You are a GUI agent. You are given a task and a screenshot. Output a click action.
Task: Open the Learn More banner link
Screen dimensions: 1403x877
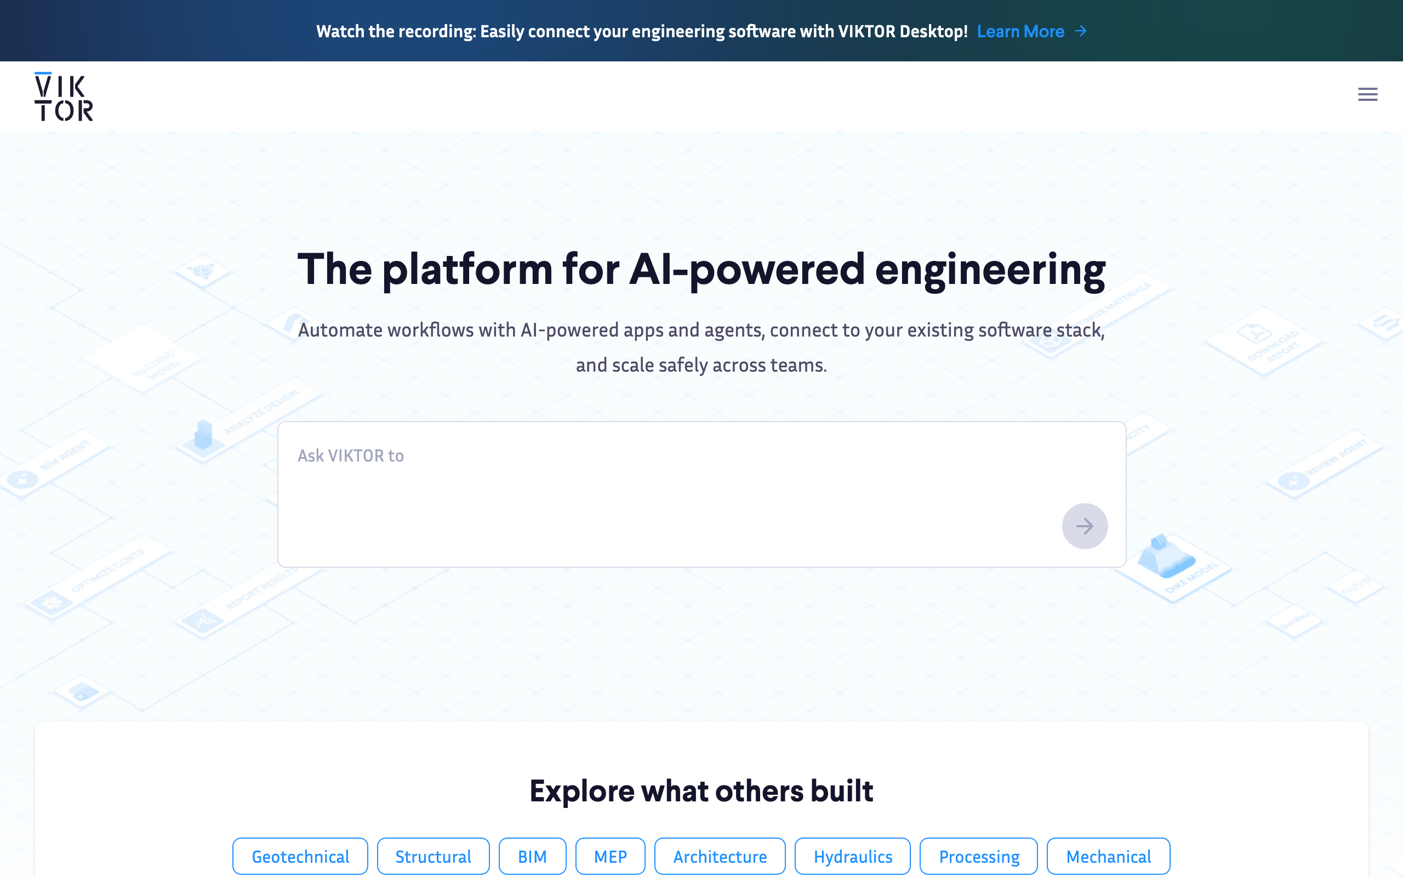[x=1020, y=31]
